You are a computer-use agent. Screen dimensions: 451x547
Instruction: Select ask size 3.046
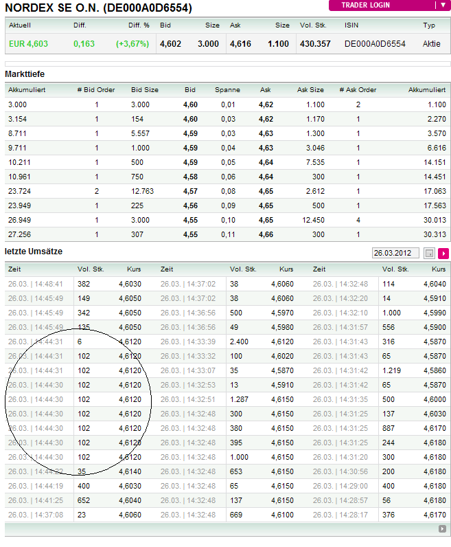(315, 148)
